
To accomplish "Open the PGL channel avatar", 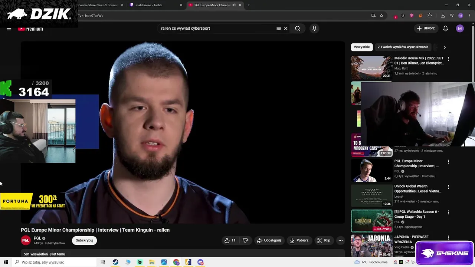I will tap(26, 240).
